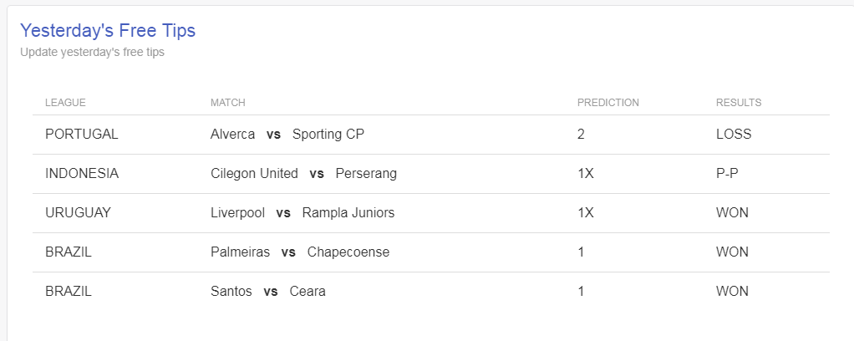Open the Palmeiras vs Chapecoense match

(x=300, y=252)
